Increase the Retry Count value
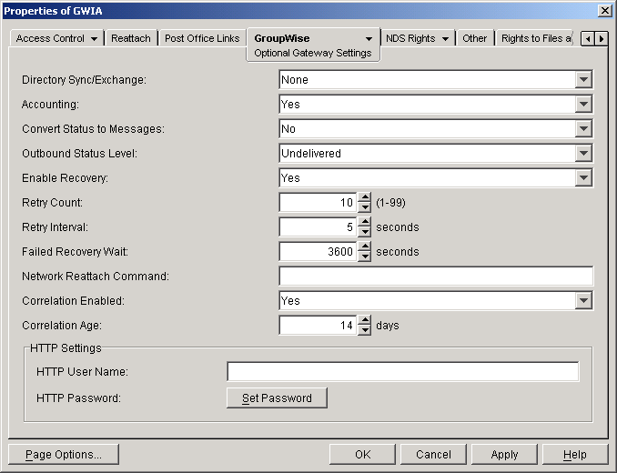Screen dimensions: 617x473 click(x=365, y=197)
